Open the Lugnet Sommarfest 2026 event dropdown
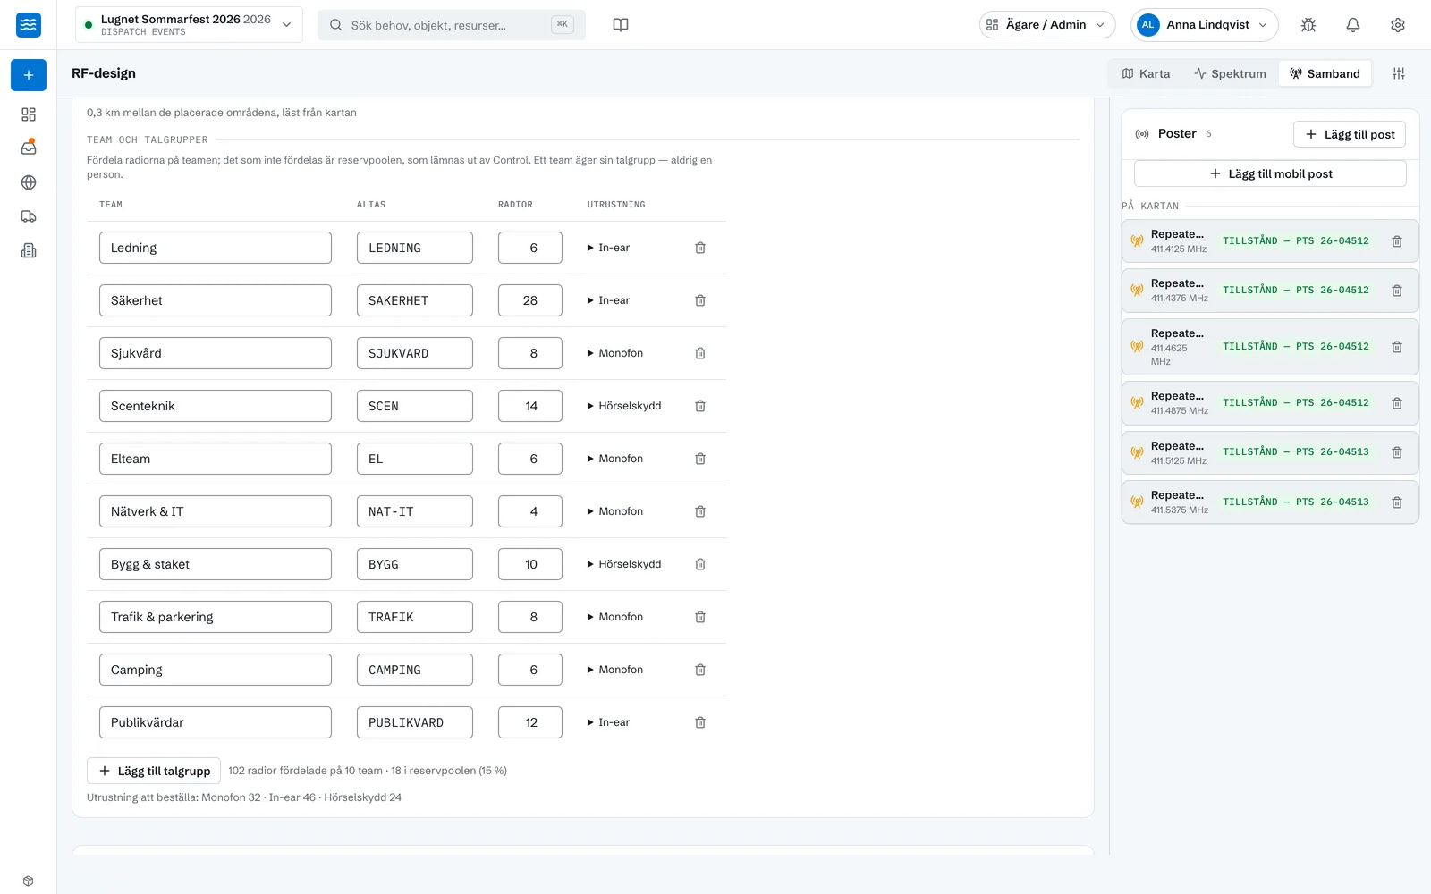 (189, 25)
